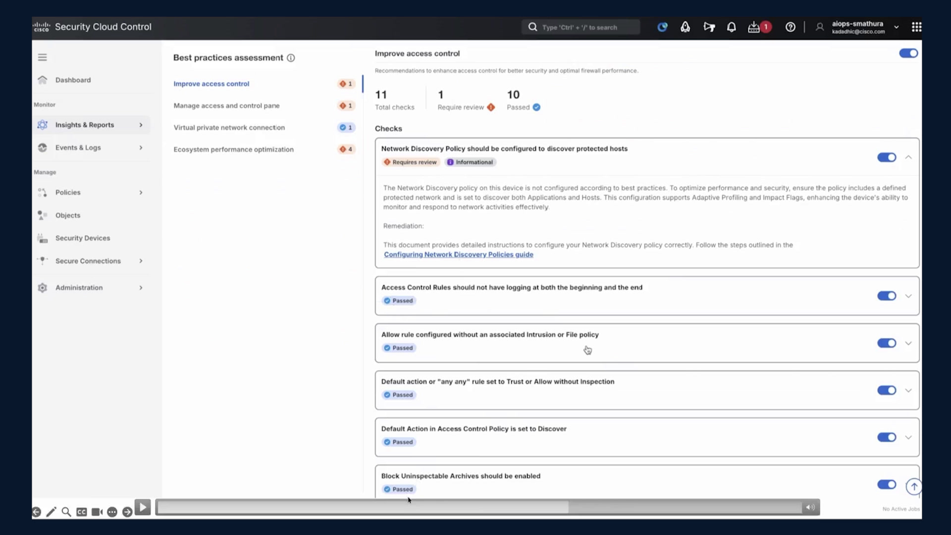Open the apps grid launcher icon

tap(916, 27)
